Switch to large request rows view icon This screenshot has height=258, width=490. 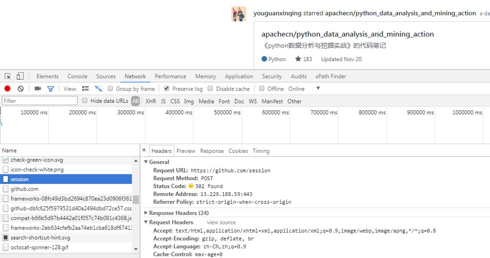pos(85,88)
